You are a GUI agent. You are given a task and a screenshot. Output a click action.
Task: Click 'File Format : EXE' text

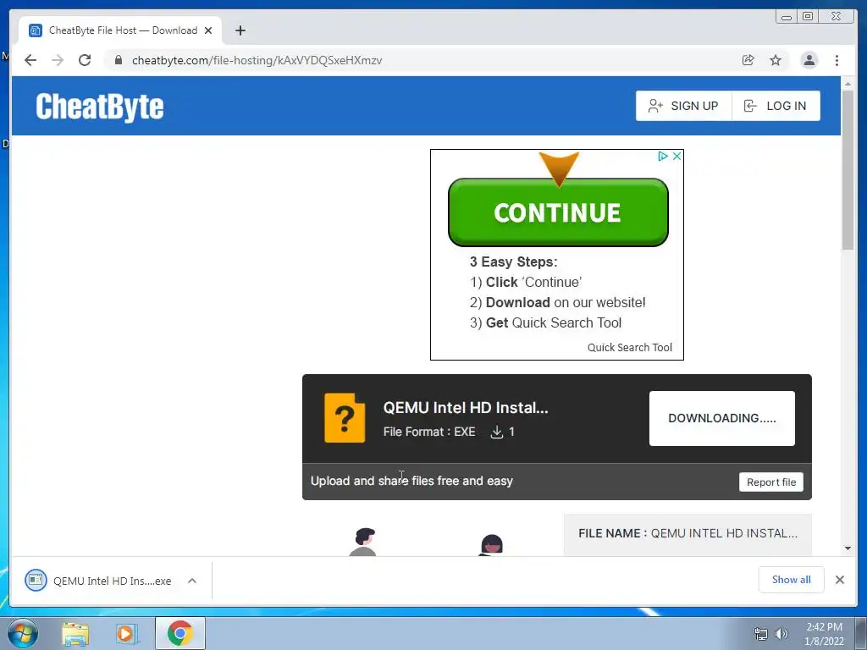tap(429, 432)
